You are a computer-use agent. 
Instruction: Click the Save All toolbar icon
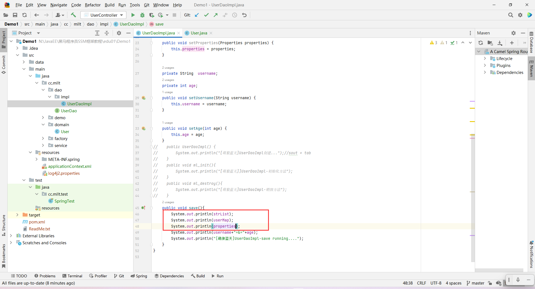(15, 15)
